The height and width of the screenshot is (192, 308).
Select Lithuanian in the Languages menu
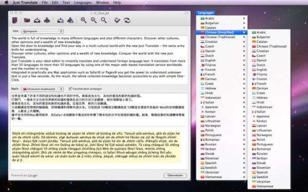[222, 121]
